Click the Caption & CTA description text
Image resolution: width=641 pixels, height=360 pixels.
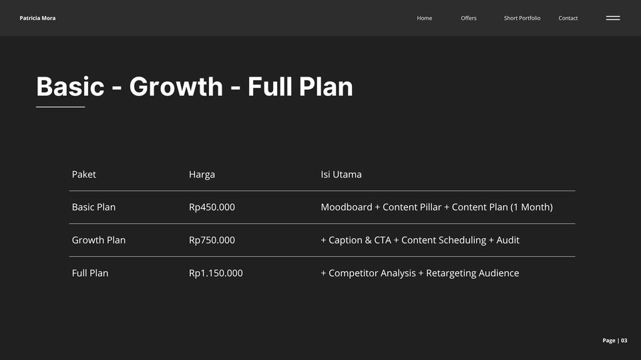[420, 241]
